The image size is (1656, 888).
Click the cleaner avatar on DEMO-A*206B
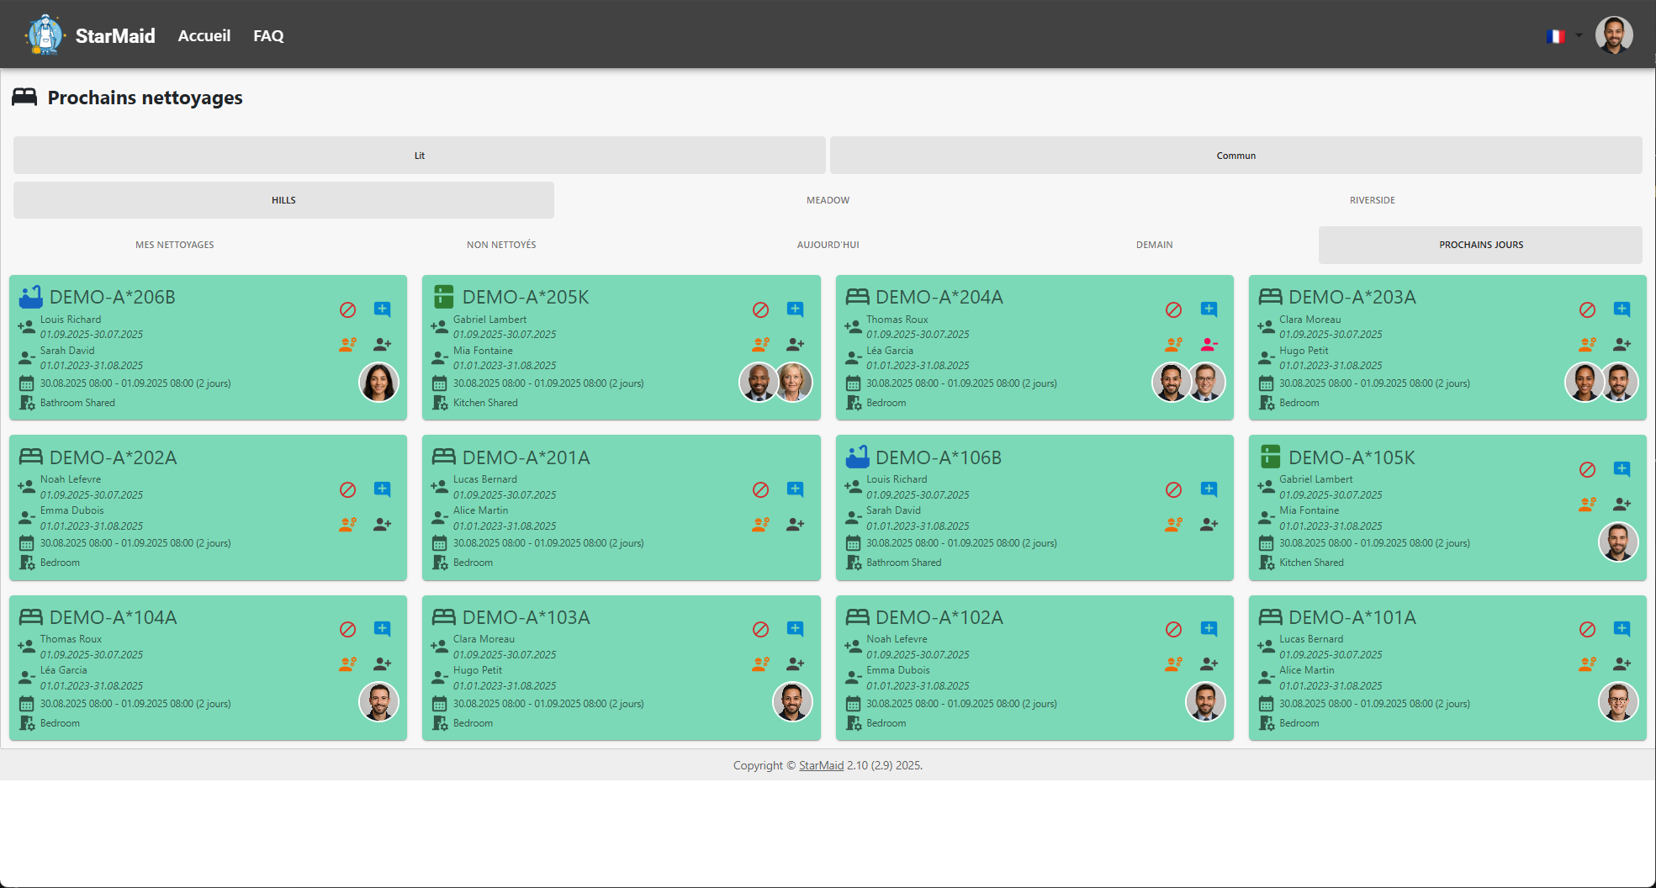378,382
